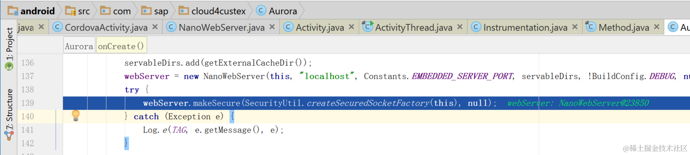Image resolution: width=690 pixels, height=155 pixels.
Task: Switch to the CordovaActivity.java tab
Action: 106,27
